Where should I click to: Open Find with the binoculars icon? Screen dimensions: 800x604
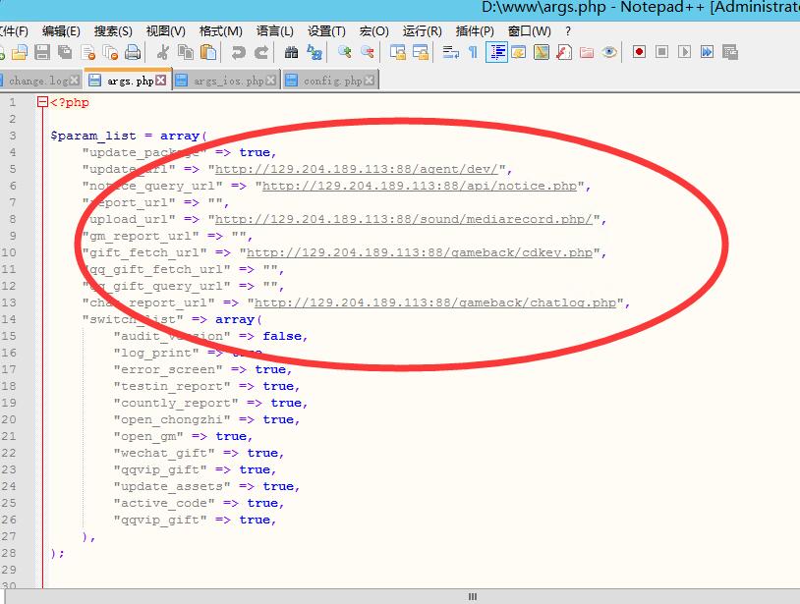291,52
